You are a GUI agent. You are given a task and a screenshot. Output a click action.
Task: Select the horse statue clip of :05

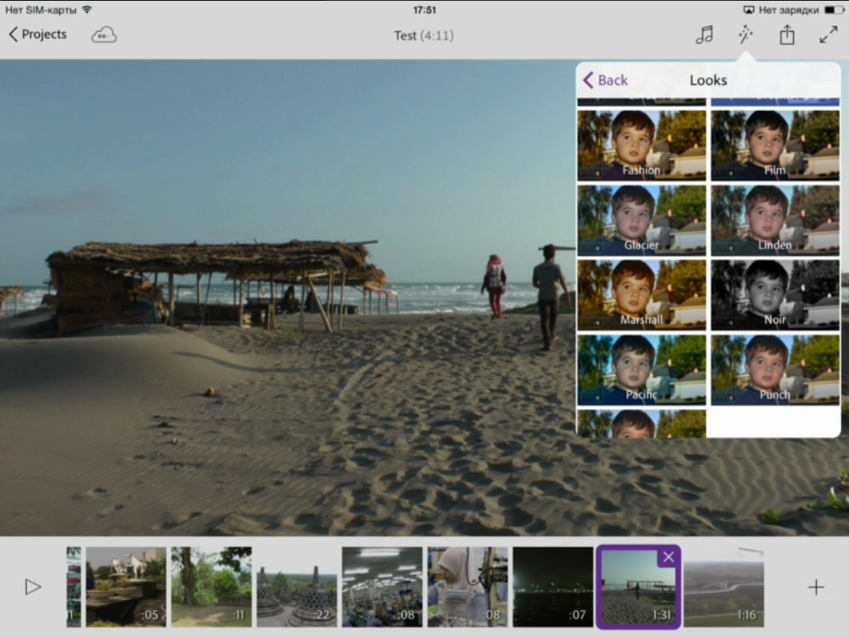point(126,587)
